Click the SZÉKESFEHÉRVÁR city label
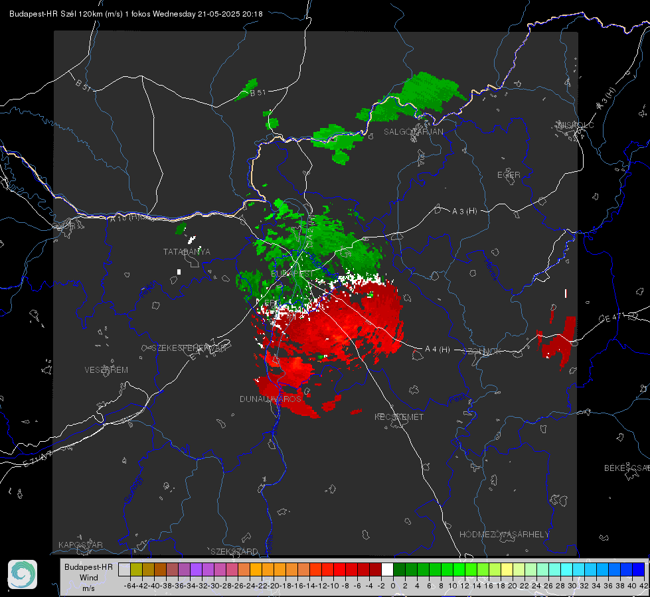 tap(189, 348)
